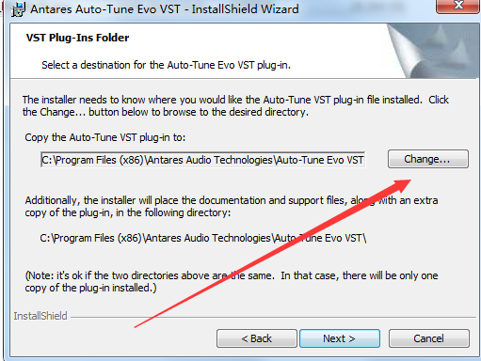Click the 'Select a destination' subtitle text

coord(167,65)
